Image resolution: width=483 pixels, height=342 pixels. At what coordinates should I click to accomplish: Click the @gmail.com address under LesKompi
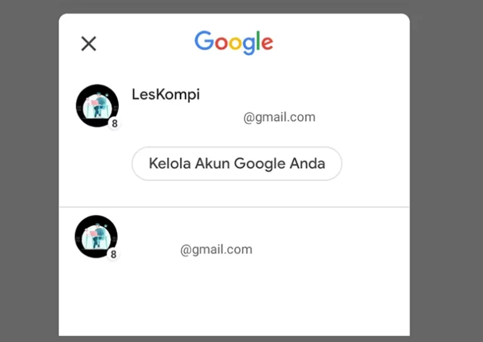click(x=279, y=118)
